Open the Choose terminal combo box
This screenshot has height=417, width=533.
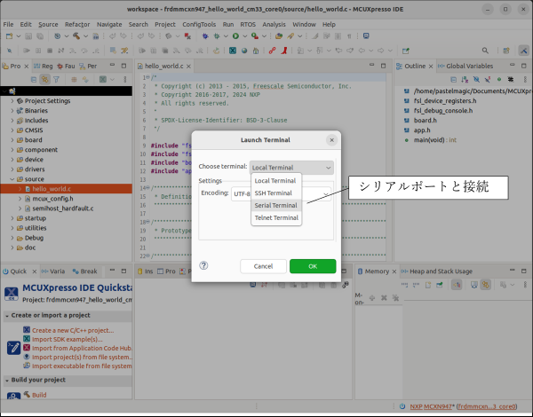tap(290, 167)
